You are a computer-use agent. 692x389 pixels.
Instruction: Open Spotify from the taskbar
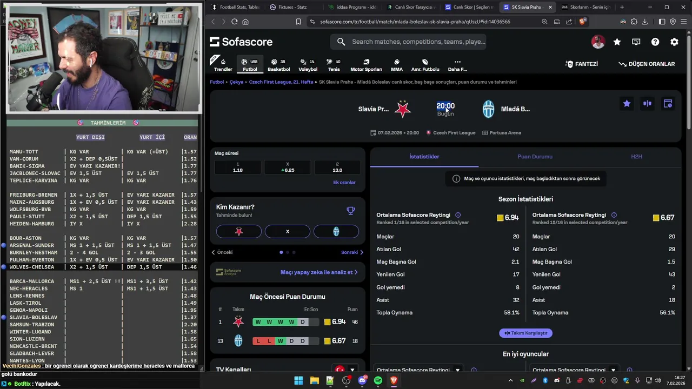378,380
